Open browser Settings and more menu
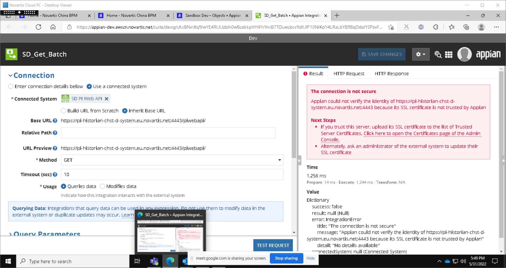 (x=497, y=27)
